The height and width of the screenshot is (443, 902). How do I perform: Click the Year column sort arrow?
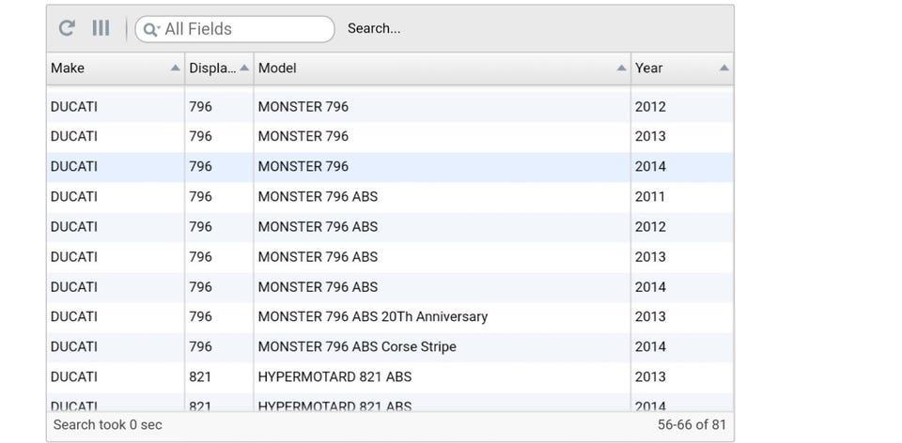[723, 69]
